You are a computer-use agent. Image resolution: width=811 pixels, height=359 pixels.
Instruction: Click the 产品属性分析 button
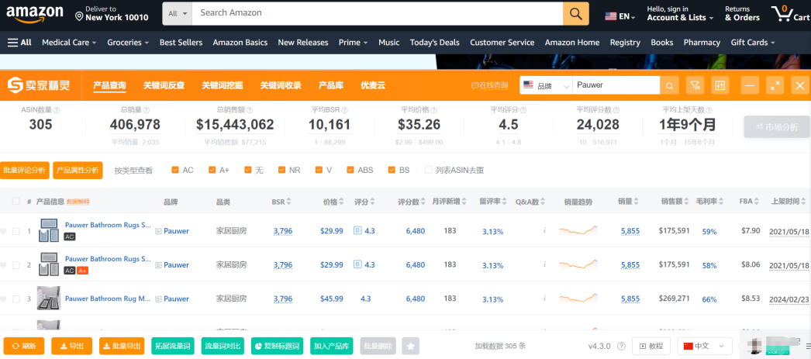coord(78,170)
